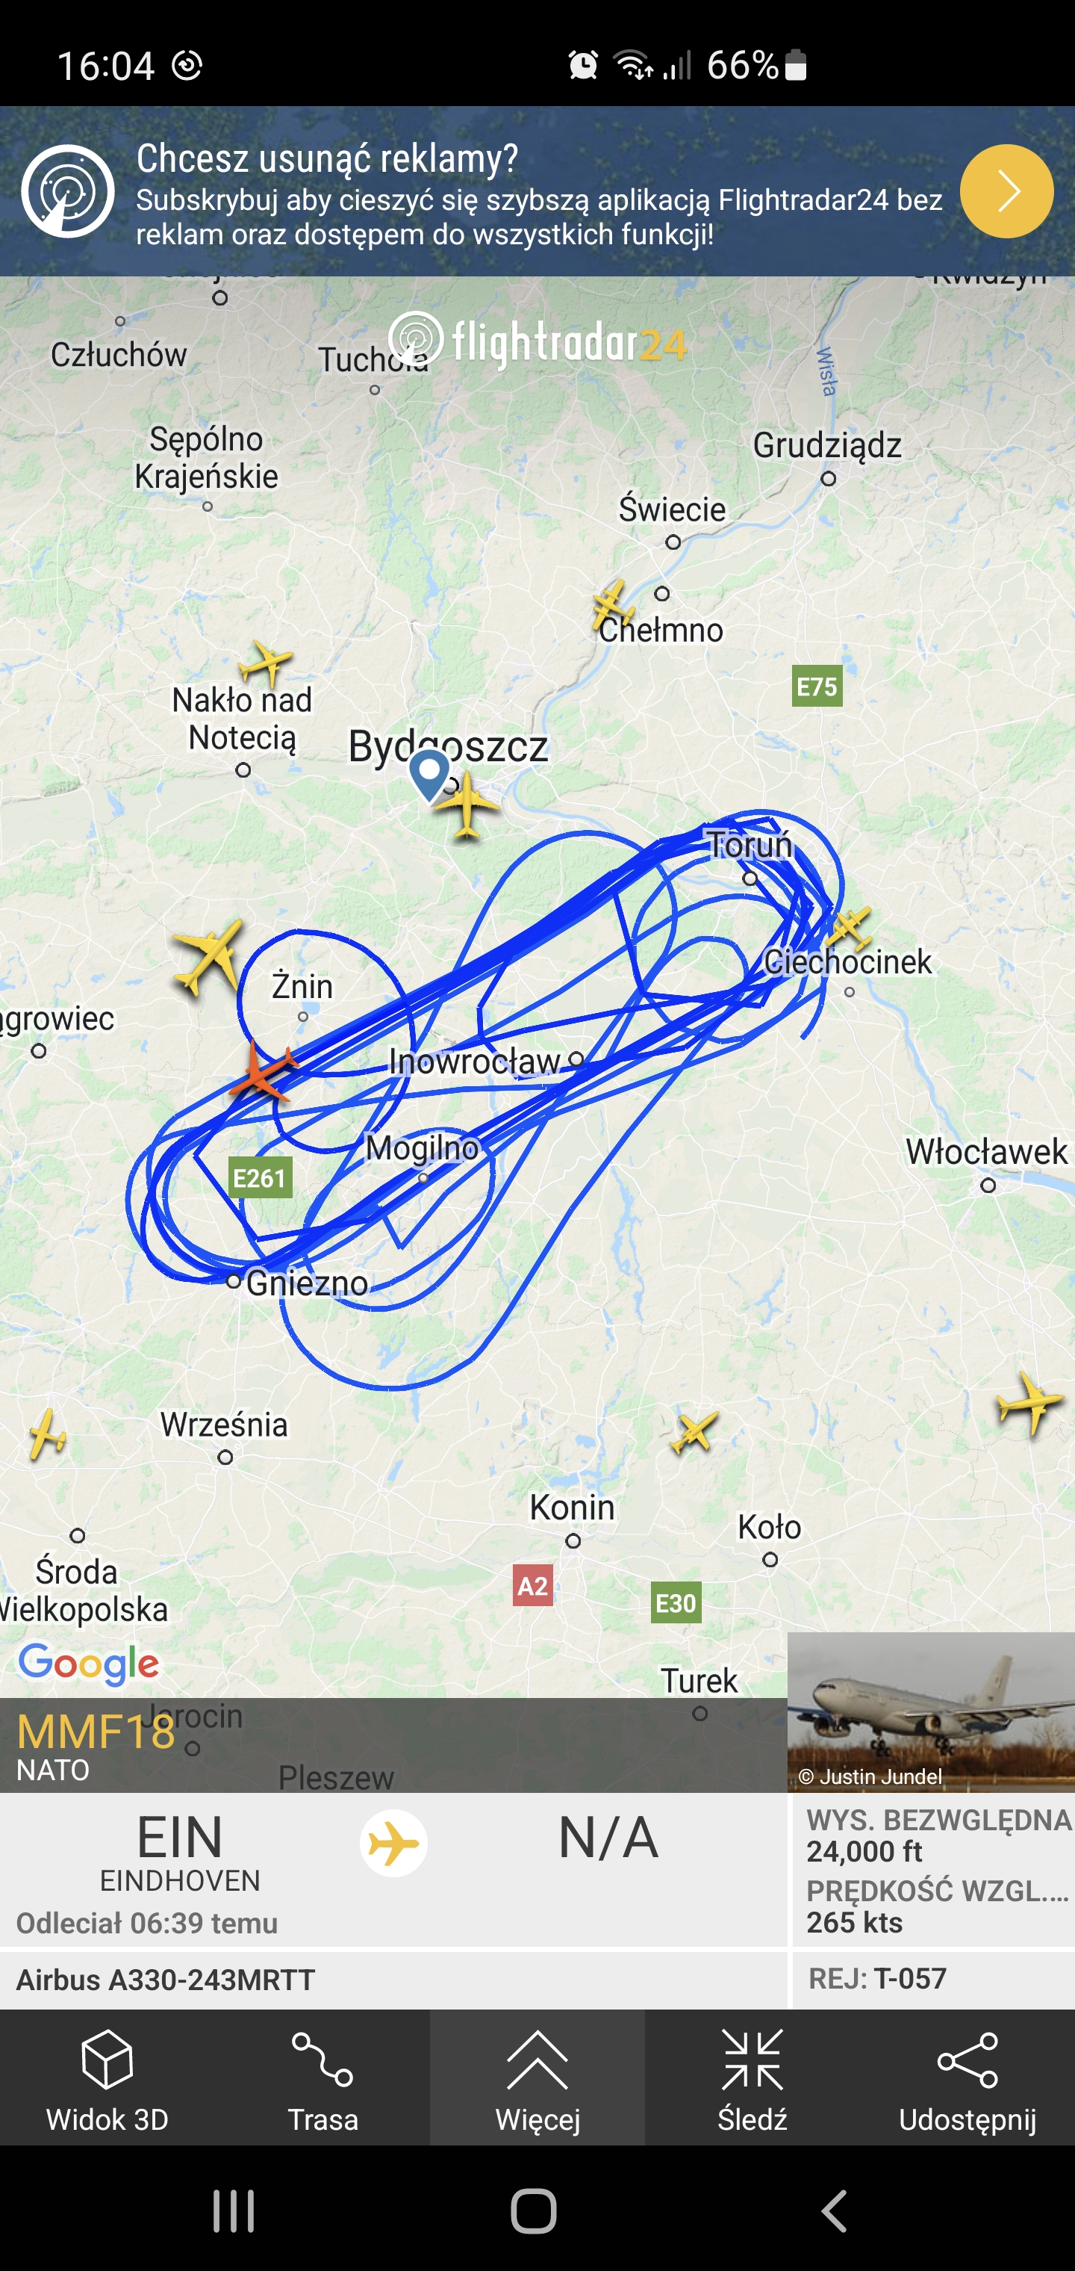The height and width of the screenshot is (2271, 1075).
Task: Select the yellow plane near Chełmno
Action: (x=611, y=607)
